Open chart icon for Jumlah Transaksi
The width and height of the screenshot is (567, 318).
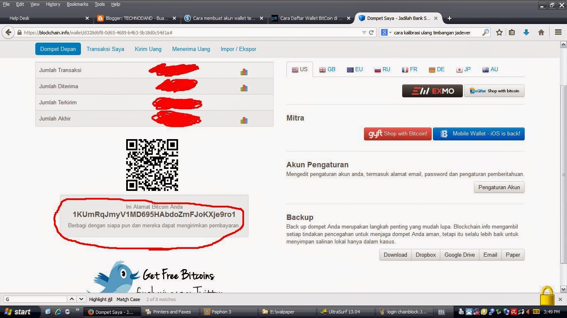pyautogui.click(x=244, y=72)
